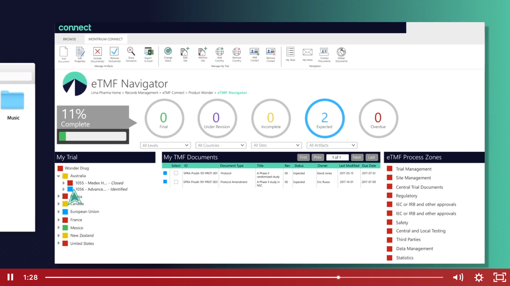Viewport: 510px width, 286px height.
Task: Click the Next page button
Action: click(357, 157)
